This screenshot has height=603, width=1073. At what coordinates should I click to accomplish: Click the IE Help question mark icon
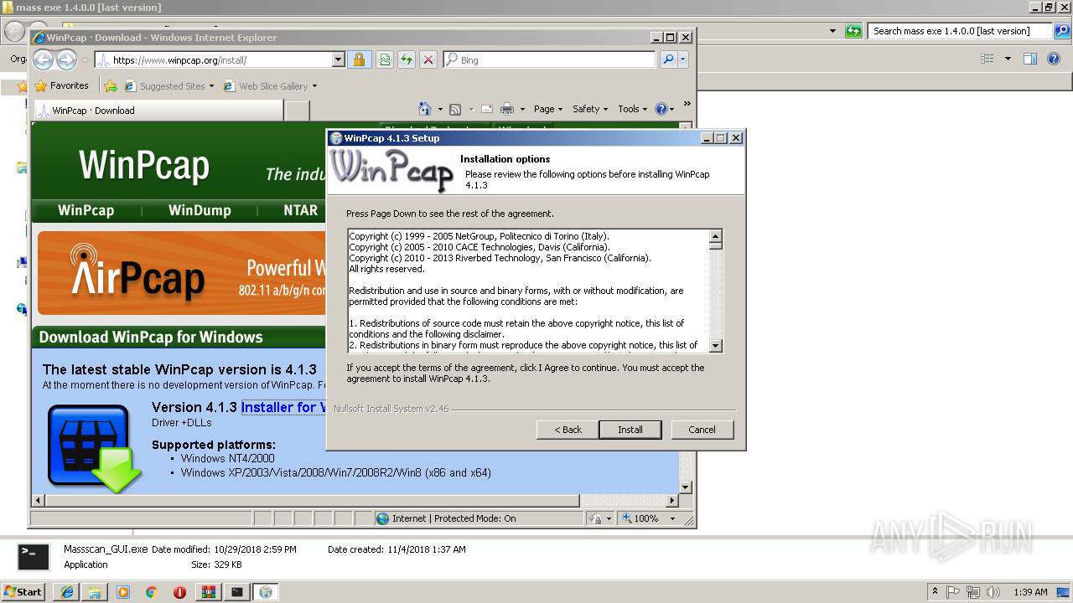point(661,109)
